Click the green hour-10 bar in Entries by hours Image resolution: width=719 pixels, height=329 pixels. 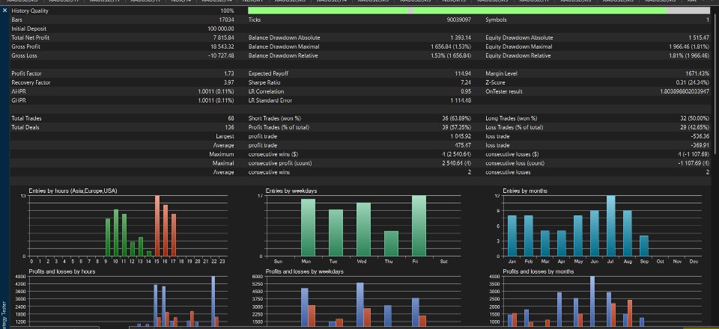[x=116, y=233]
